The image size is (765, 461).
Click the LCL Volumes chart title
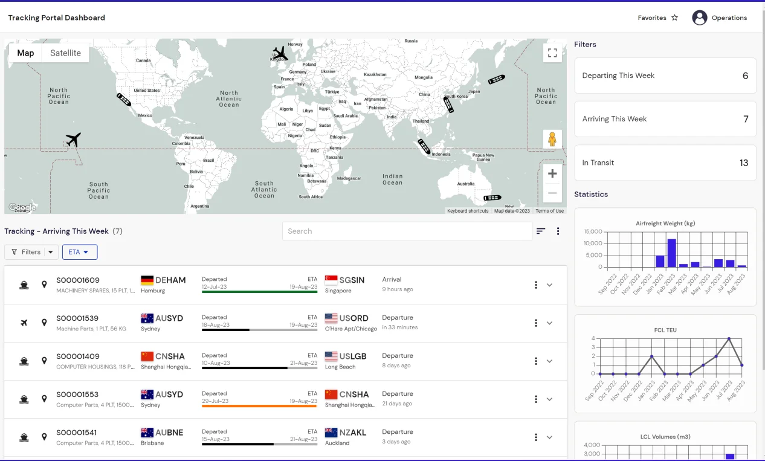click(665, 436)
